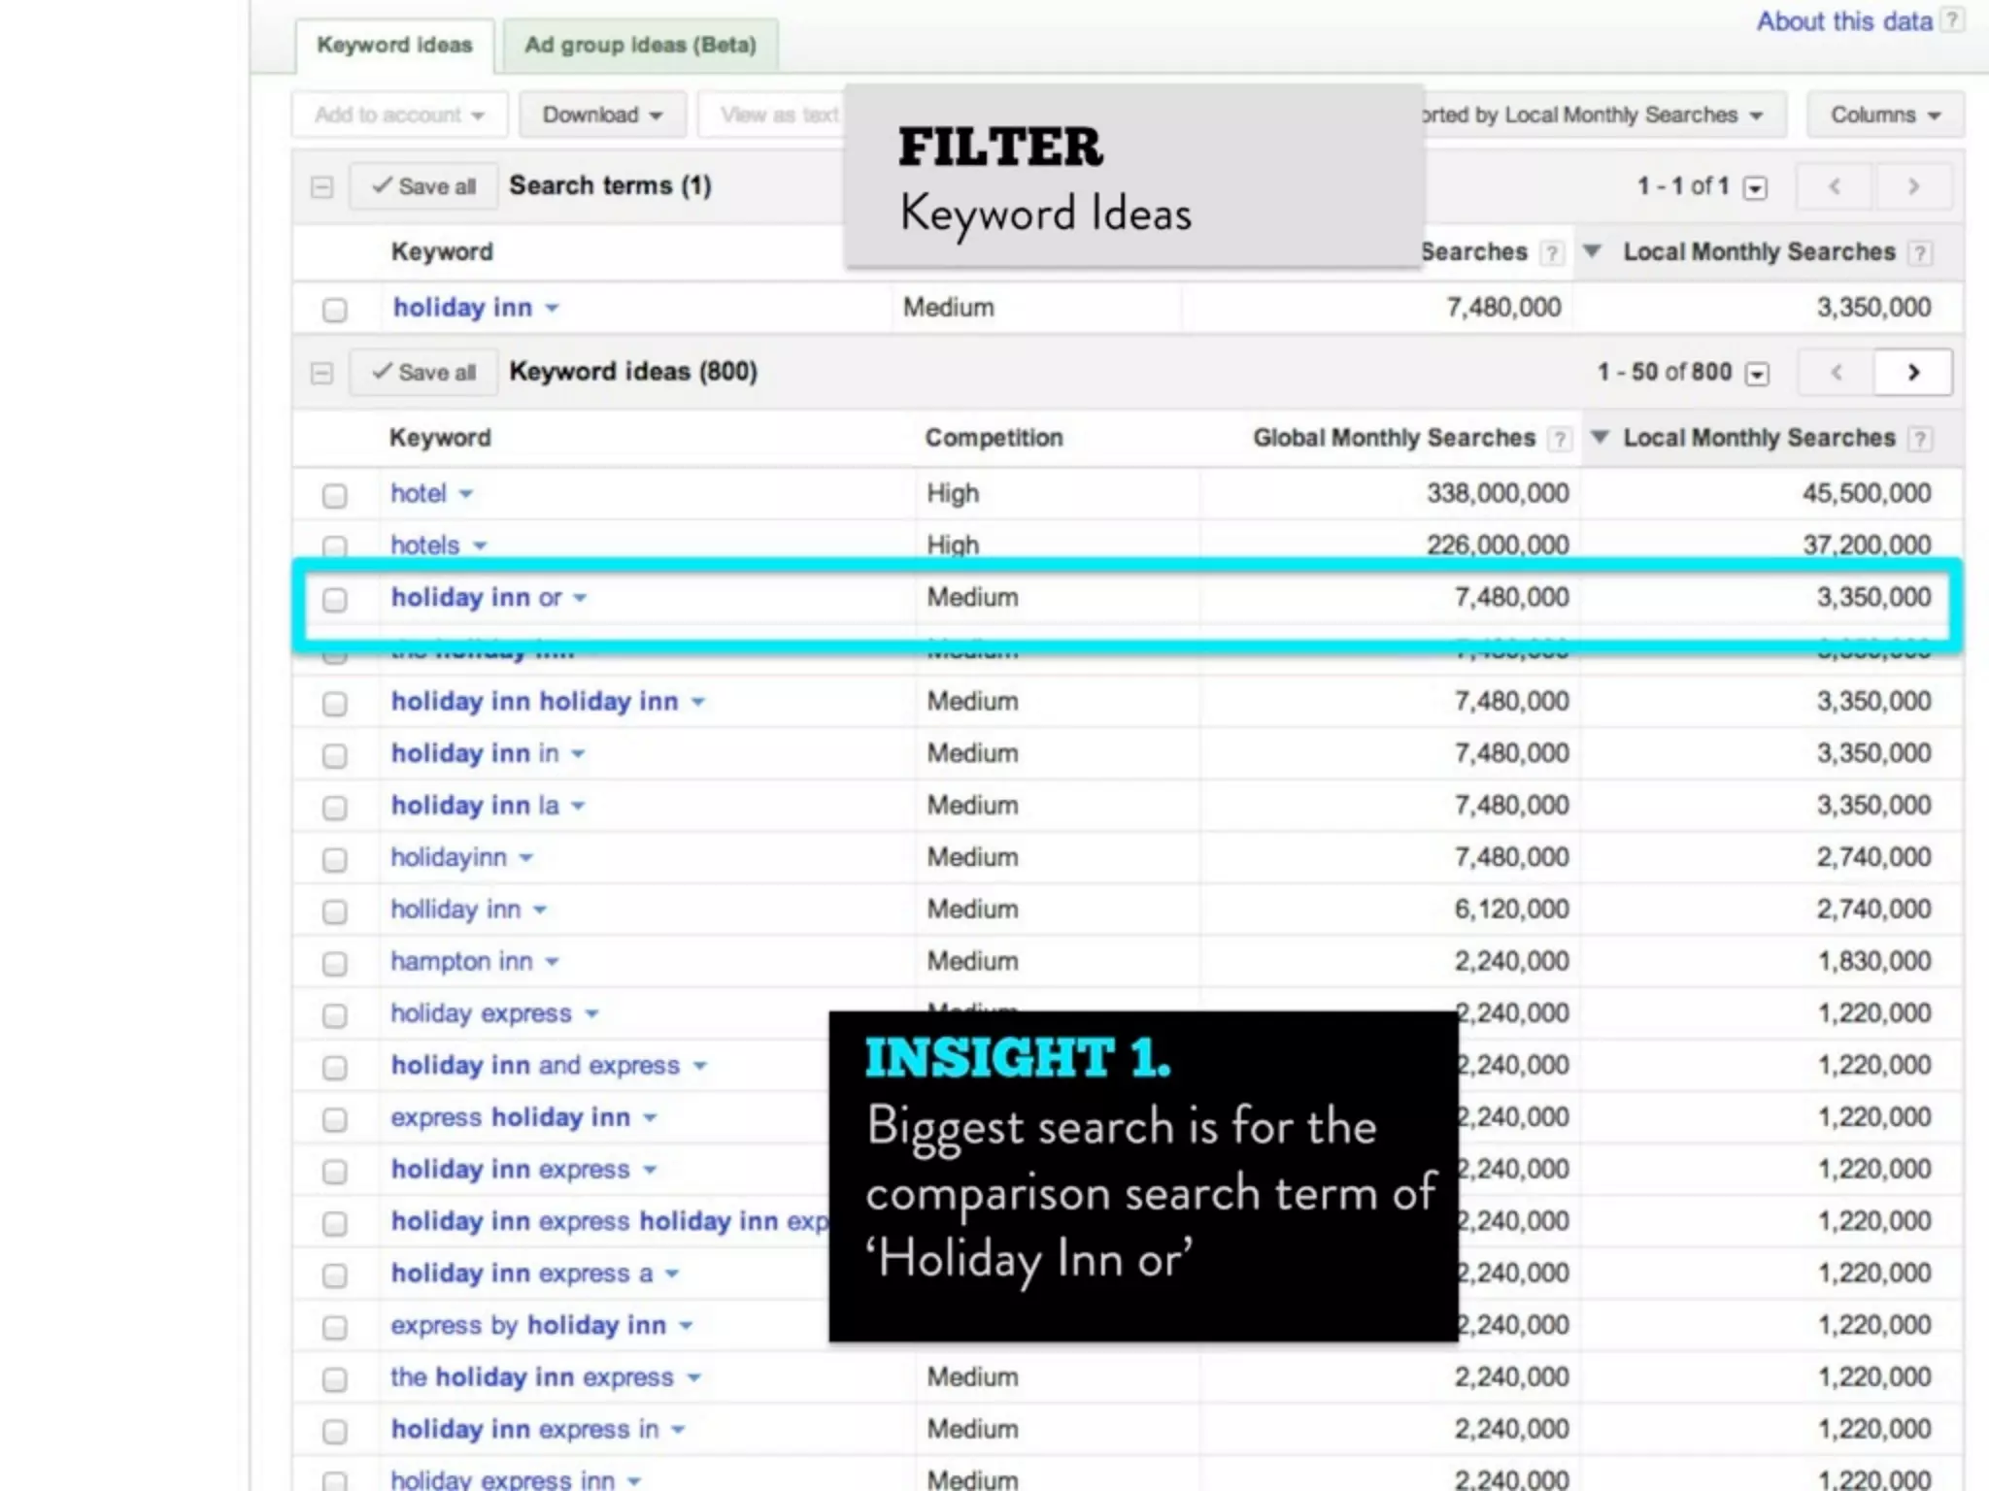Click Save all for Keyword ideas
1989x1491 pixels.
(424, 373)
